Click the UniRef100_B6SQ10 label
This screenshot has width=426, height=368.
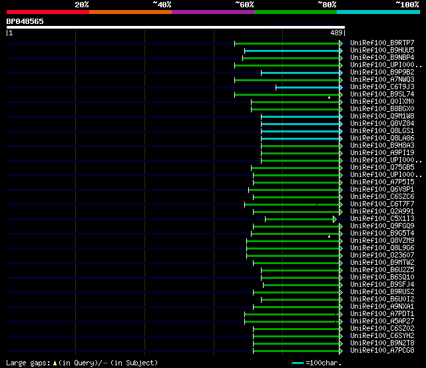tap(382, 277)
